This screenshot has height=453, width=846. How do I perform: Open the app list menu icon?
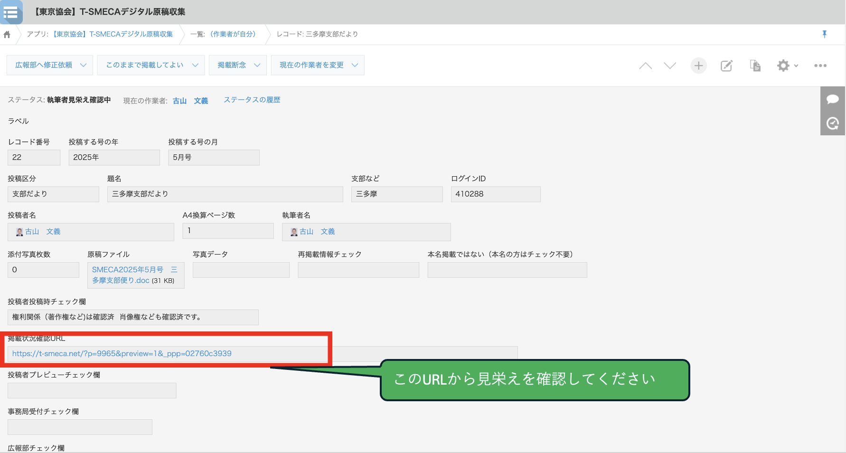(10, 12)
